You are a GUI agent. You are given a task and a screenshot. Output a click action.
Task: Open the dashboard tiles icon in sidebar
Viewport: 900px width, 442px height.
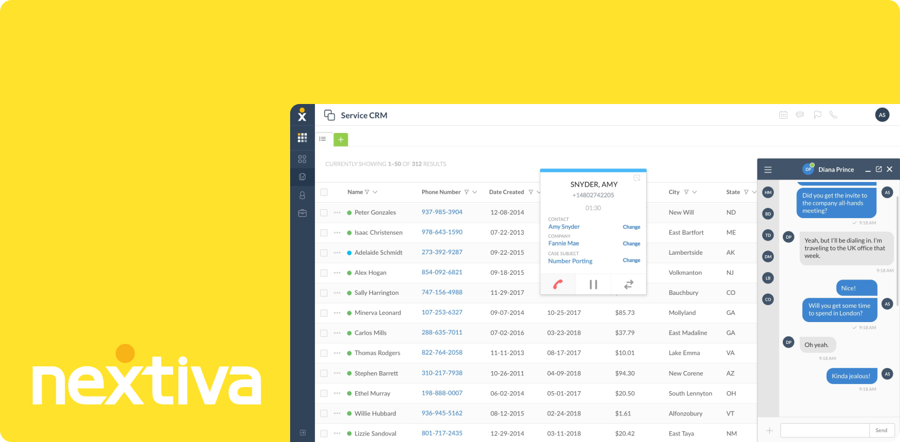302,159
